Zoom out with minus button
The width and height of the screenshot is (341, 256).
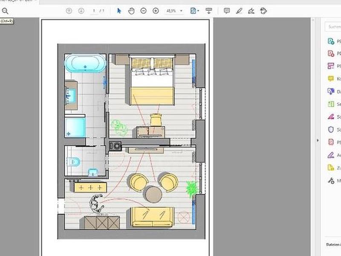(x=144, y=11)
